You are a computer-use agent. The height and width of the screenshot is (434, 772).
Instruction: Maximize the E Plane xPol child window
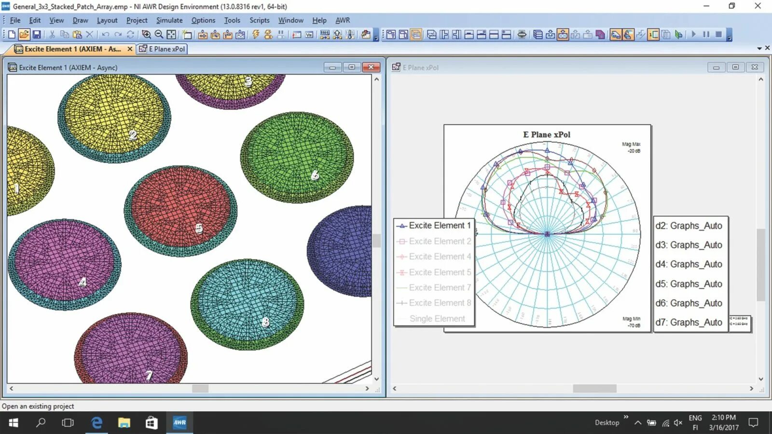(x=735, y=67)
